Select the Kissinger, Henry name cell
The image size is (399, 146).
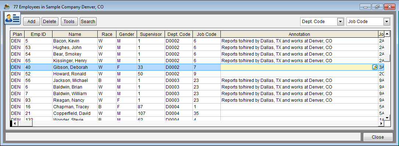75,61
